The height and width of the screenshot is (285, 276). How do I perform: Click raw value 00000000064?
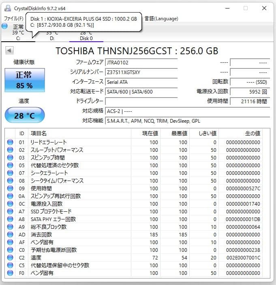(243, 227)
